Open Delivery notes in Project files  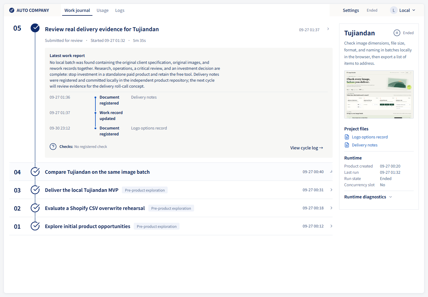coord(365,145)
